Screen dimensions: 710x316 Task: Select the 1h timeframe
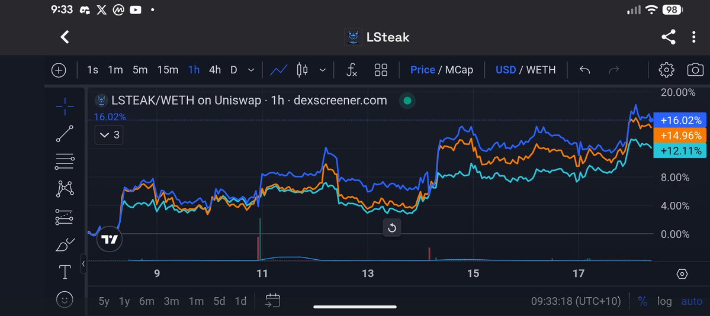coord(194,70)
